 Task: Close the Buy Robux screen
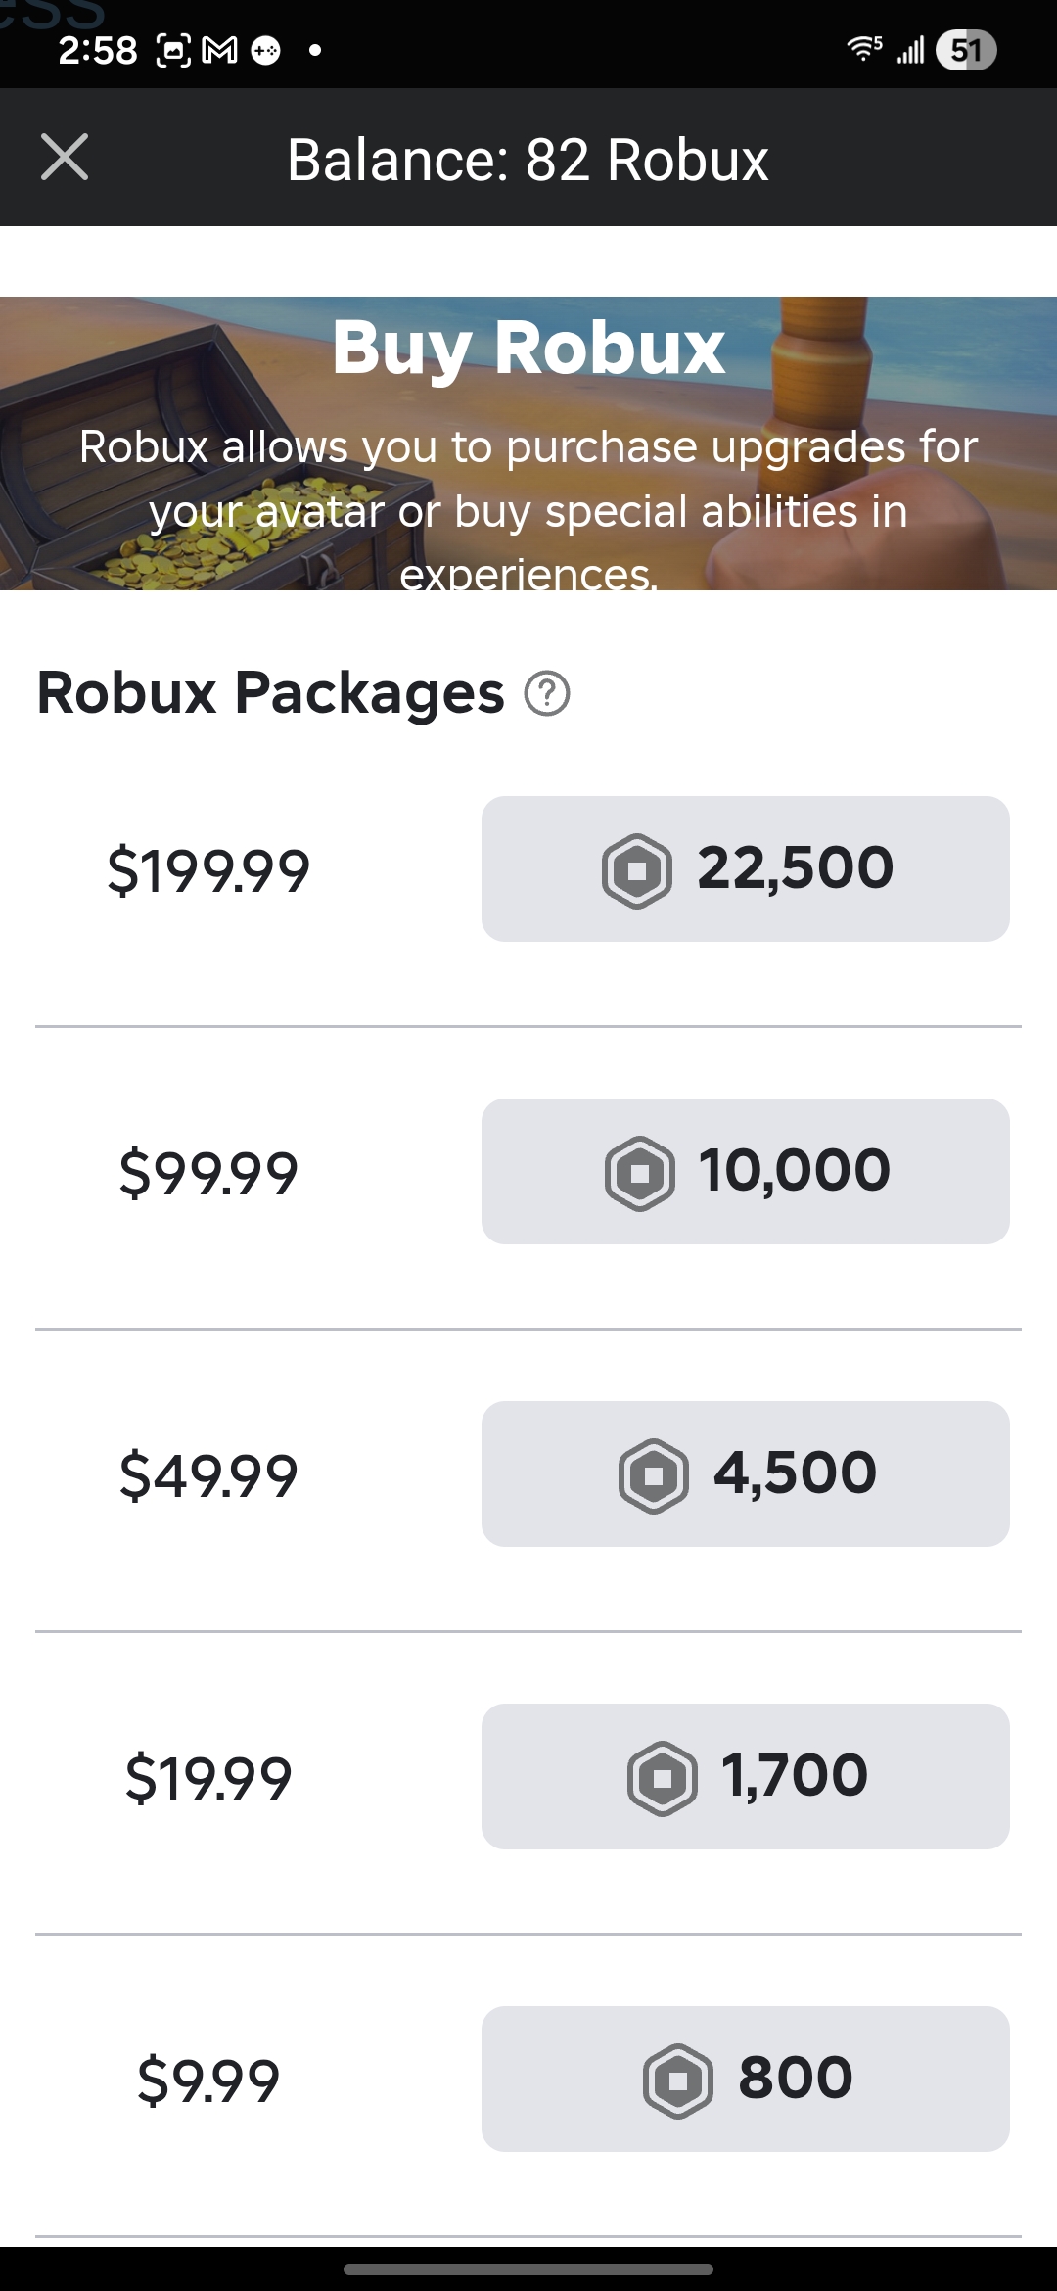tap(65, 158)
